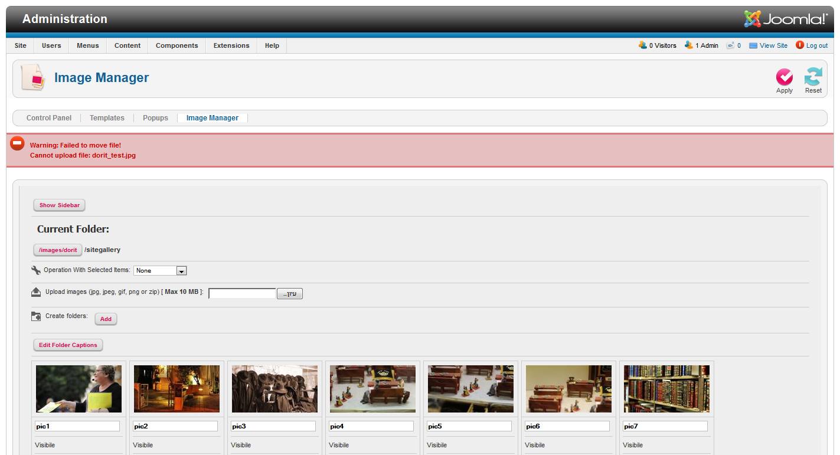This screenshot has width=840, height=455.
Task: Click the View Site monitor icon
Action: [753, 45]
